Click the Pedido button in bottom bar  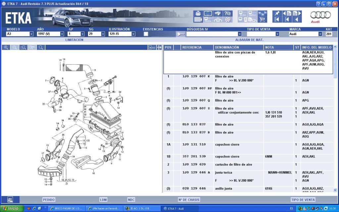(x=49, y=200)
